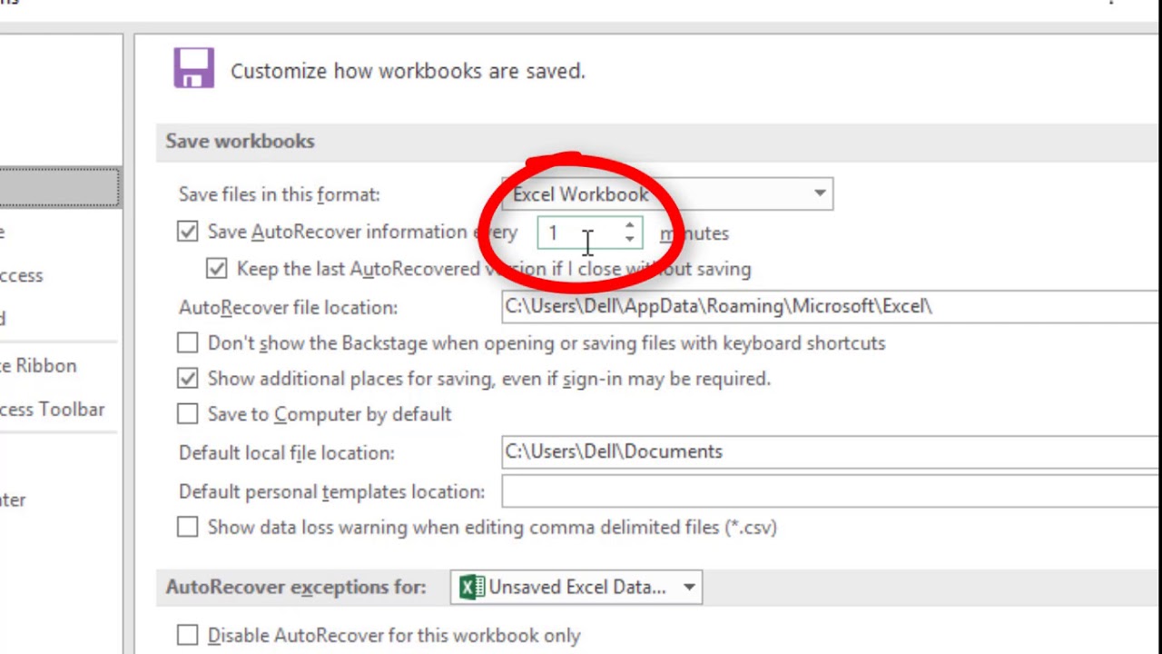Toggle Save AutoRecover information checkbox
The image size is (1162, 654).
click(x=187, y=232)
